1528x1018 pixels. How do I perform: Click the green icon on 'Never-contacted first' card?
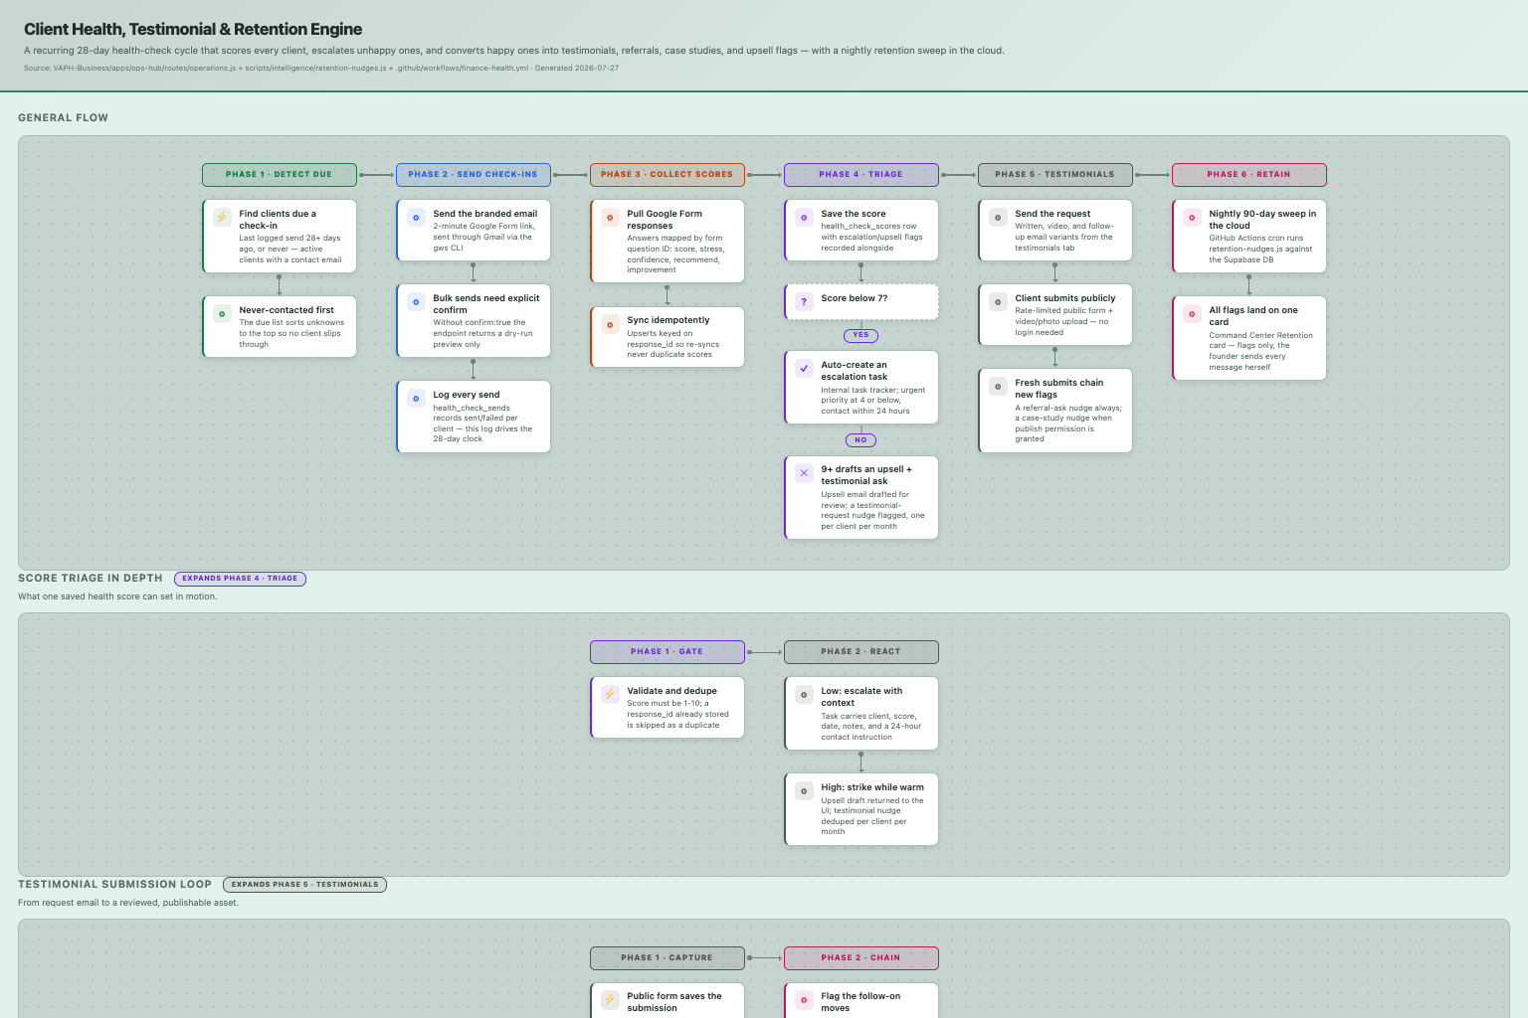222,313
